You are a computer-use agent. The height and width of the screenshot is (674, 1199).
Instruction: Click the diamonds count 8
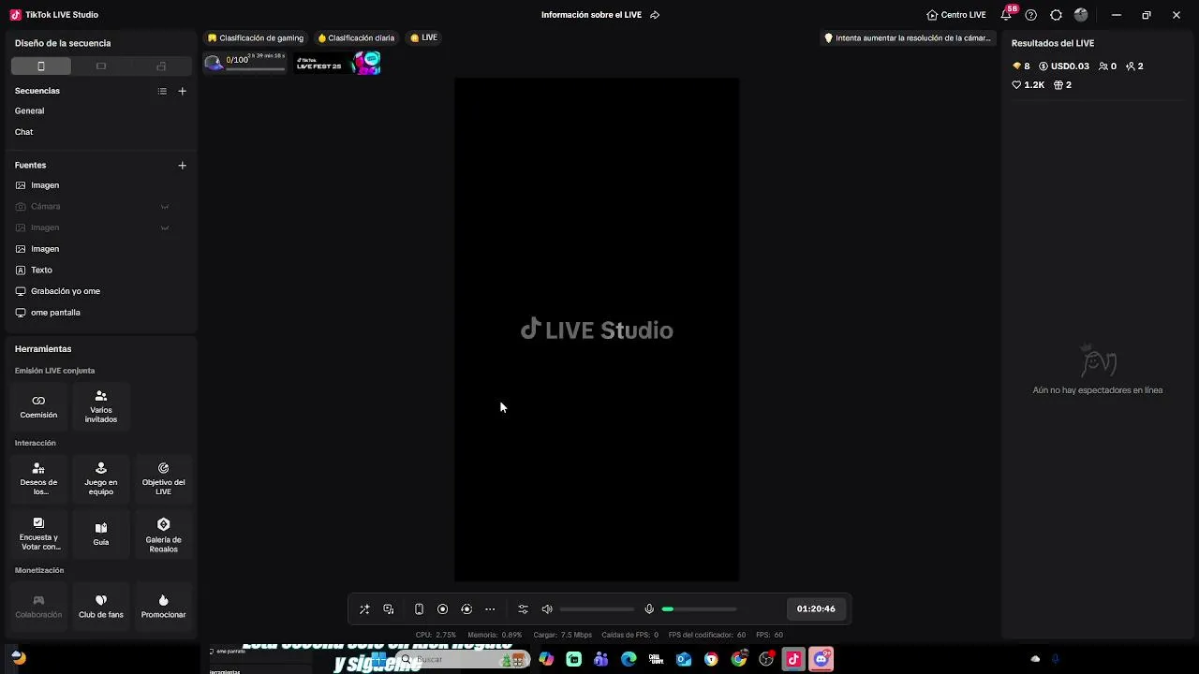1021,66
